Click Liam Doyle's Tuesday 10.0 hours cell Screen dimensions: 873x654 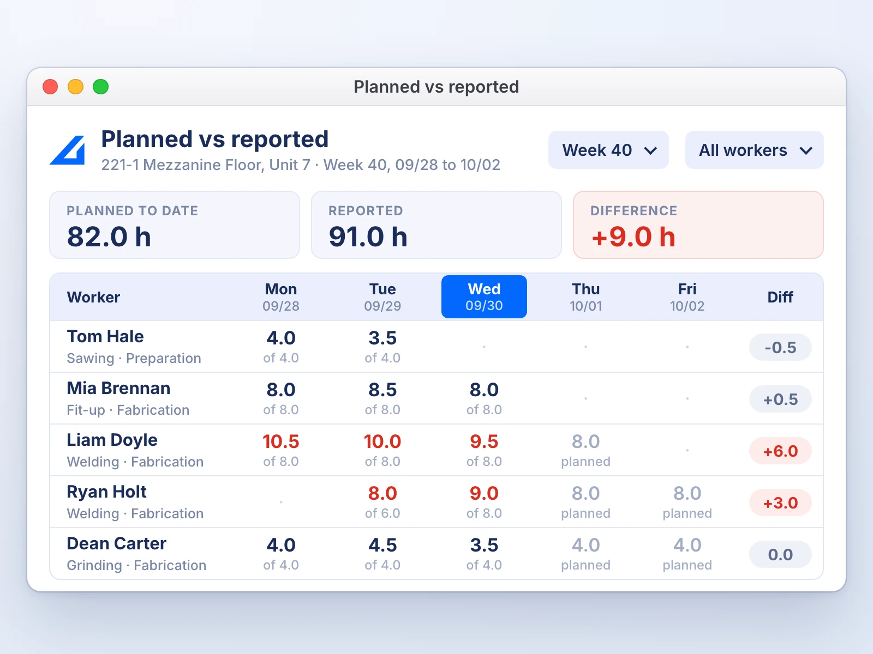tap(382, 450)
